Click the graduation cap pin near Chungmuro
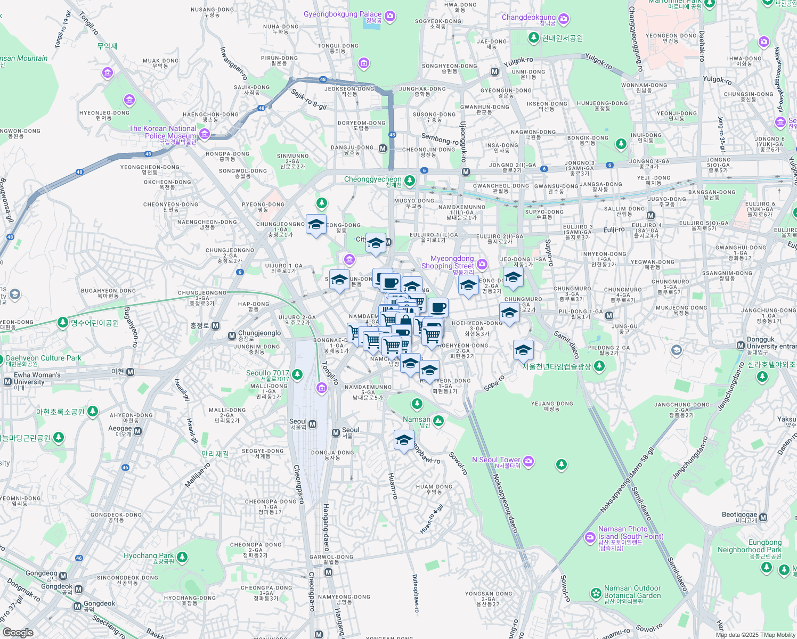The image size is (797, 639). (510, 314)
